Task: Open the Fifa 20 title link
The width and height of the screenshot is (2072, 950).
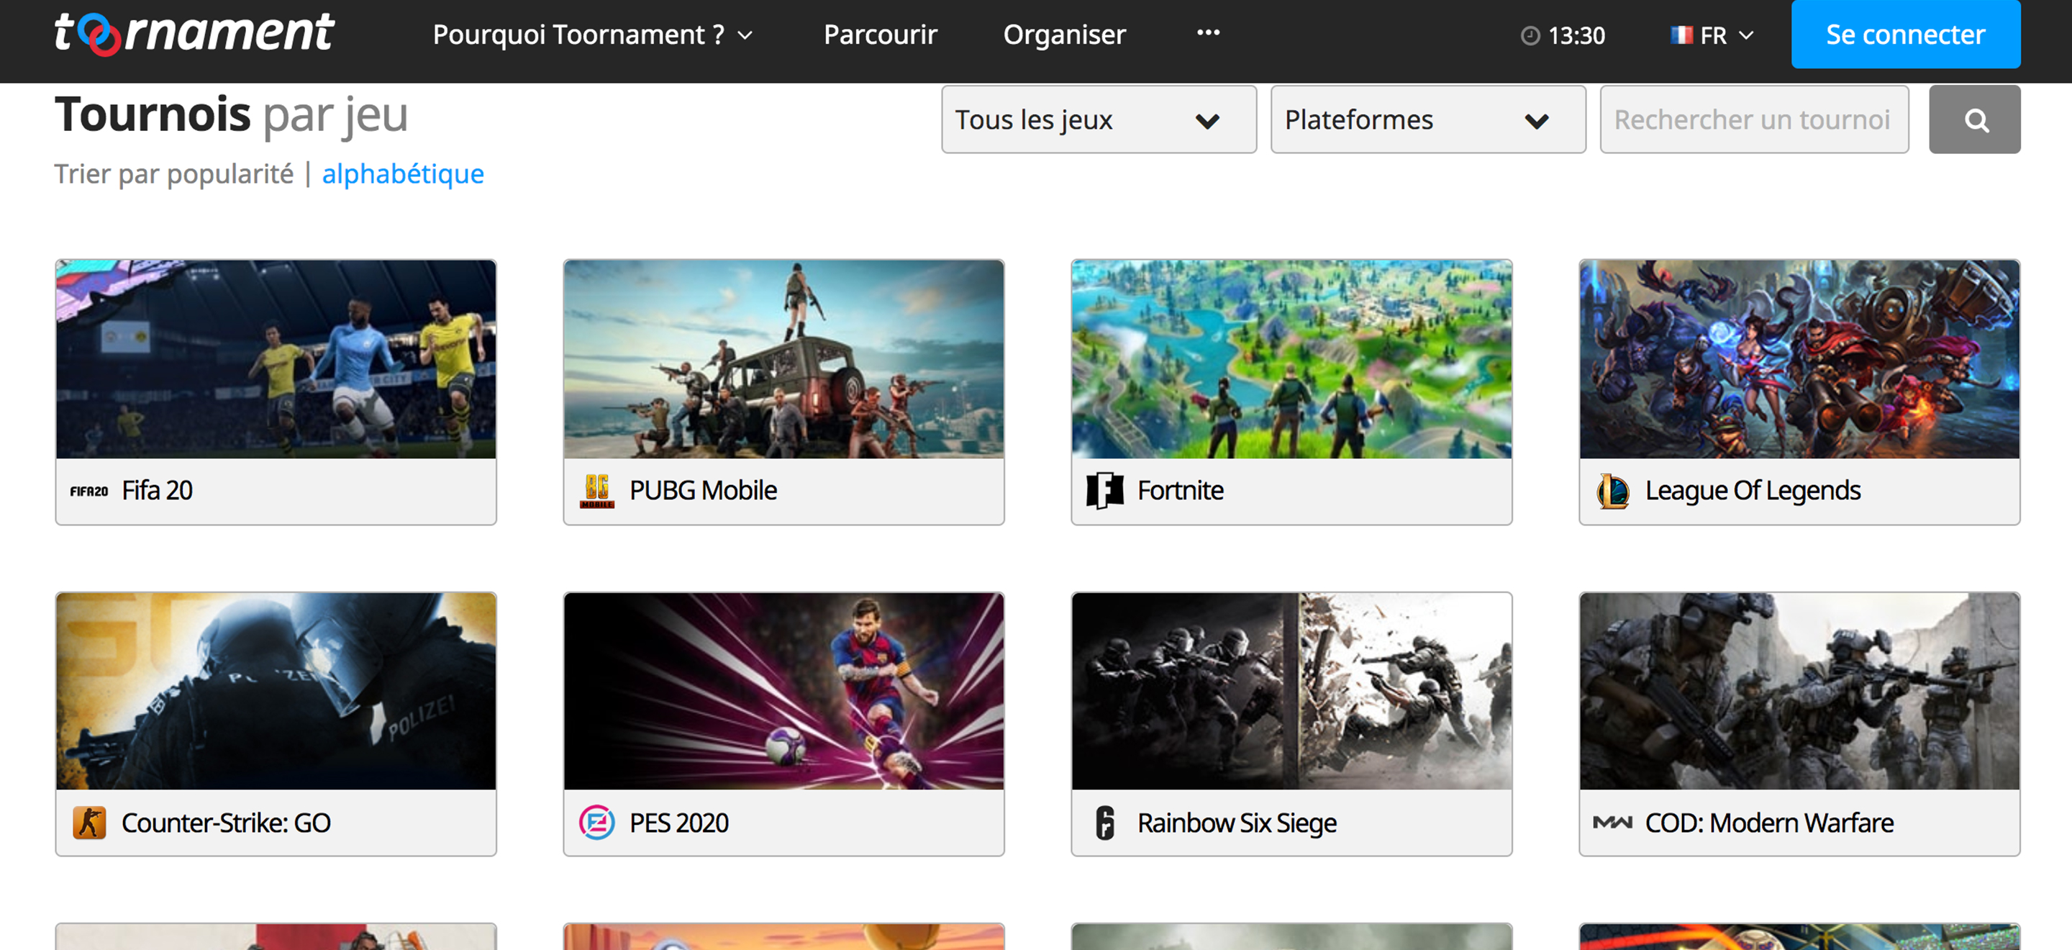Action: [157, 491]
